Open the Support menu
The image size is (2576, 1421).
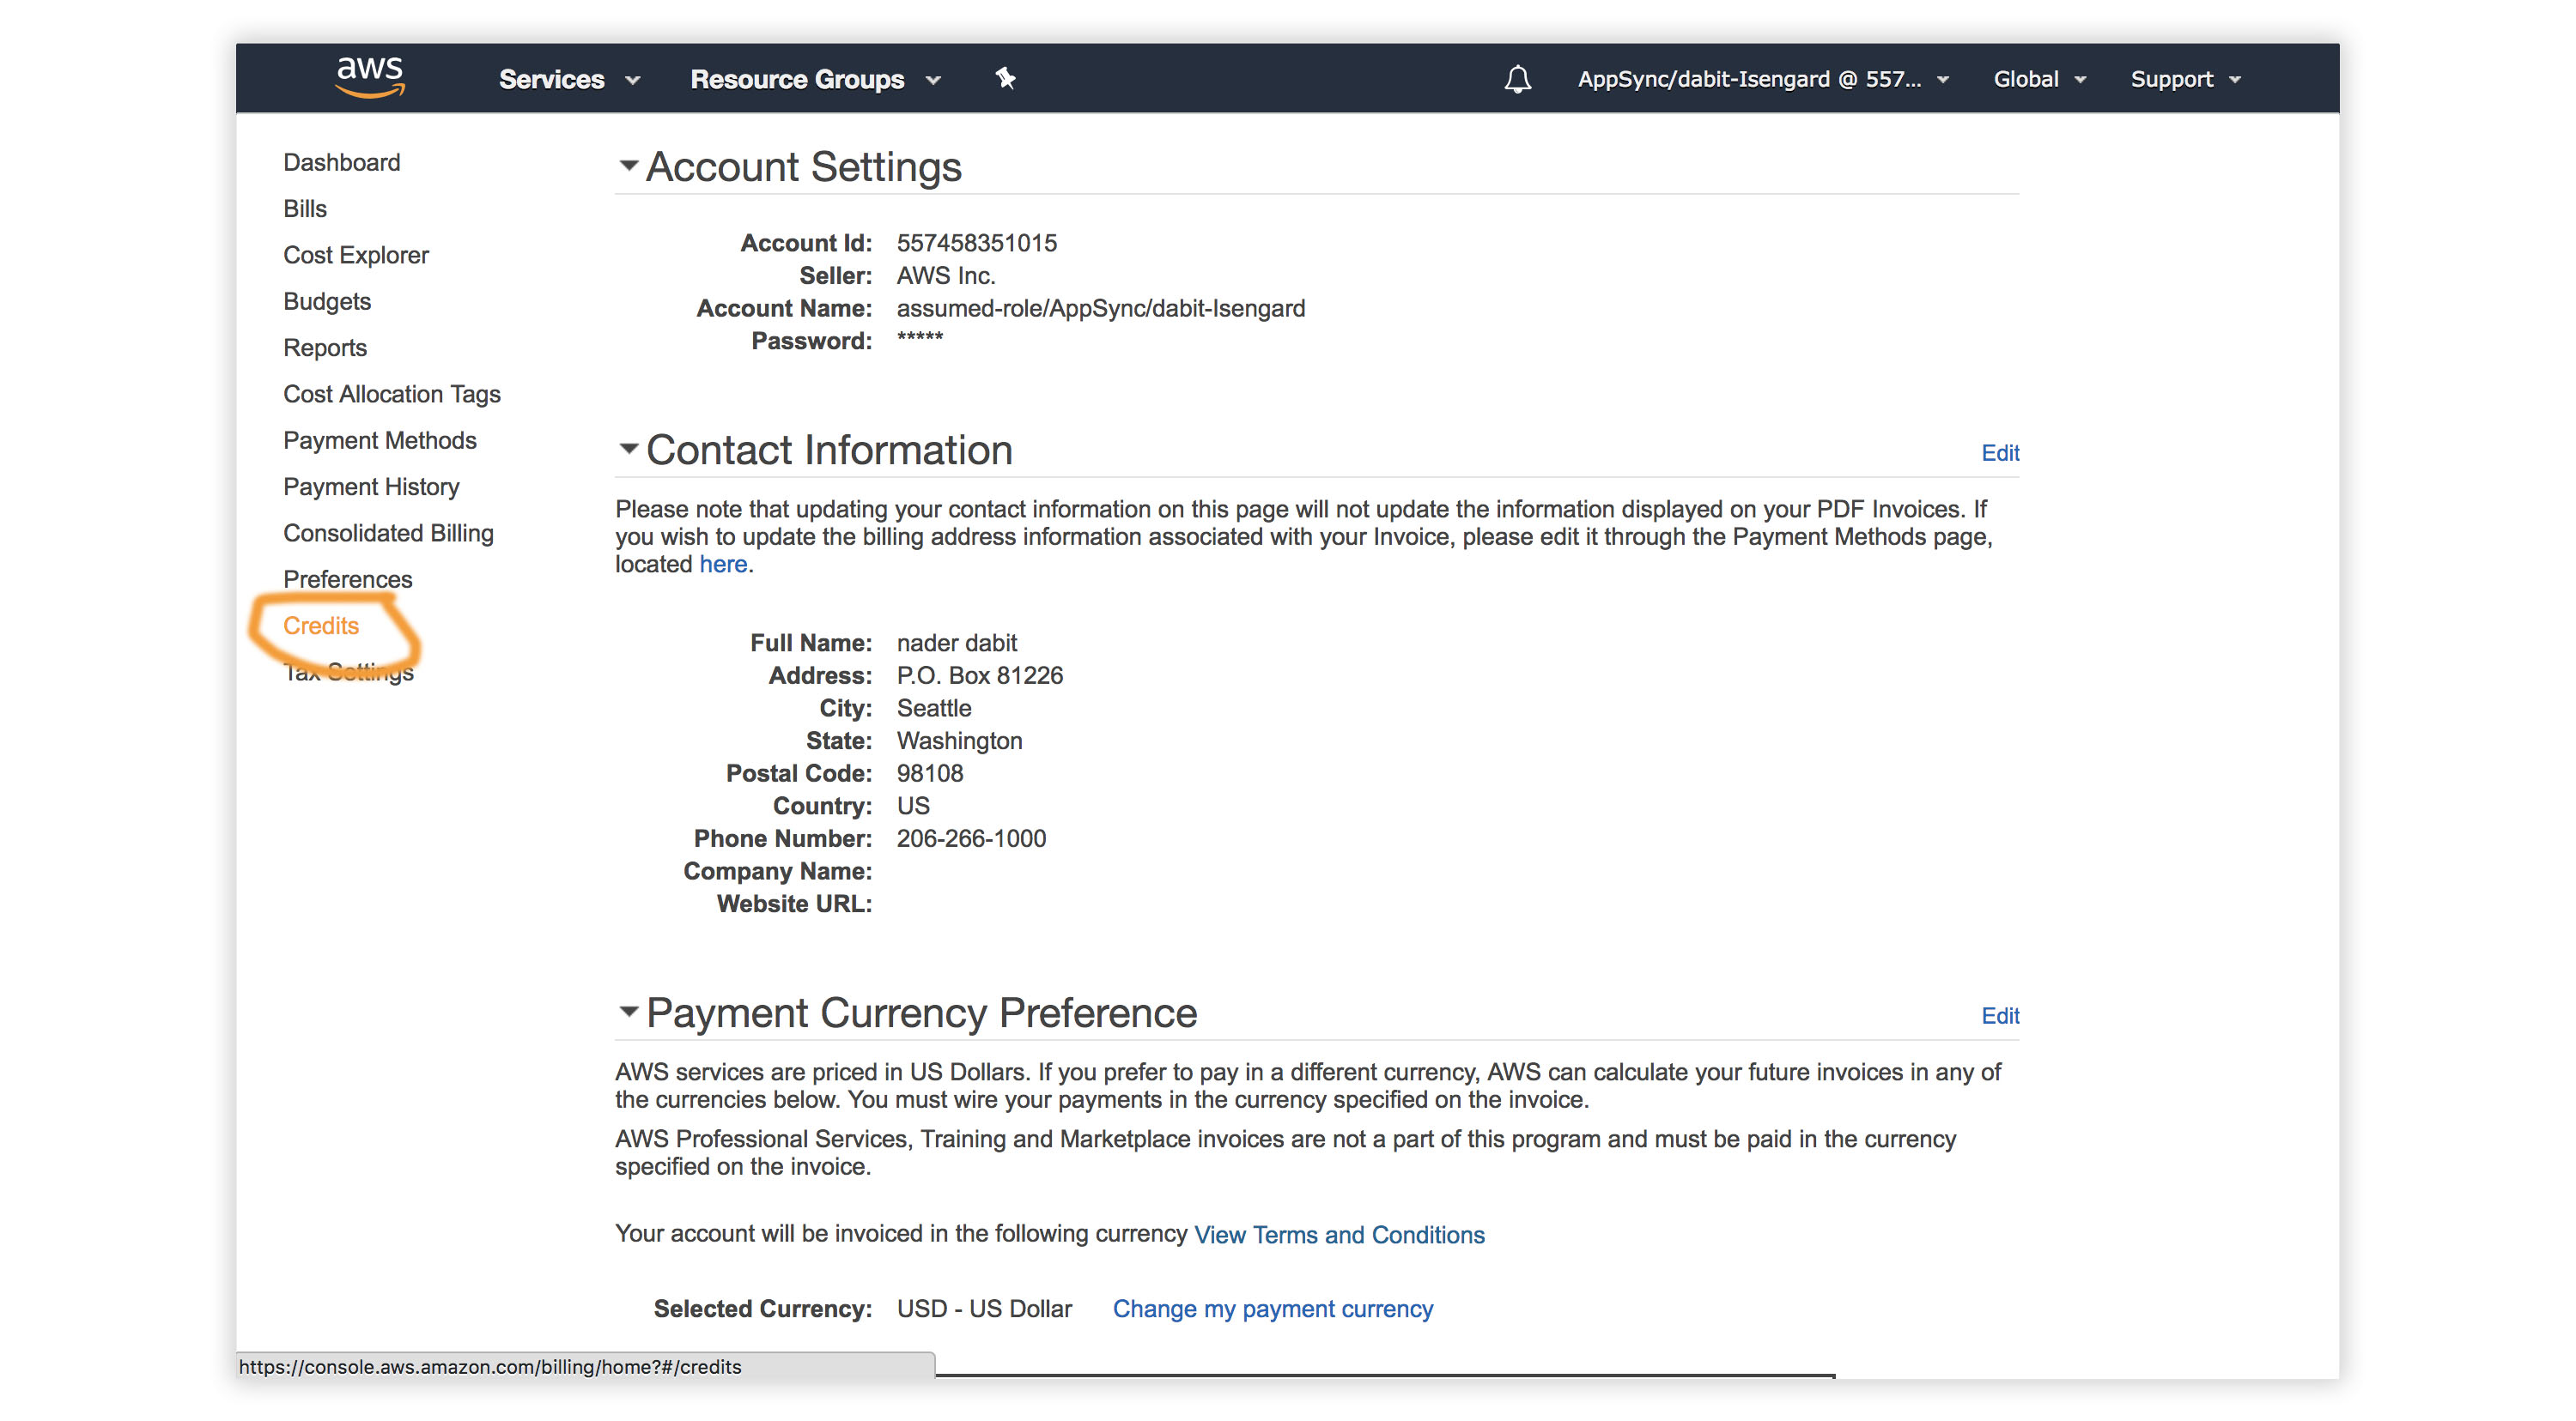(2184, 79)
